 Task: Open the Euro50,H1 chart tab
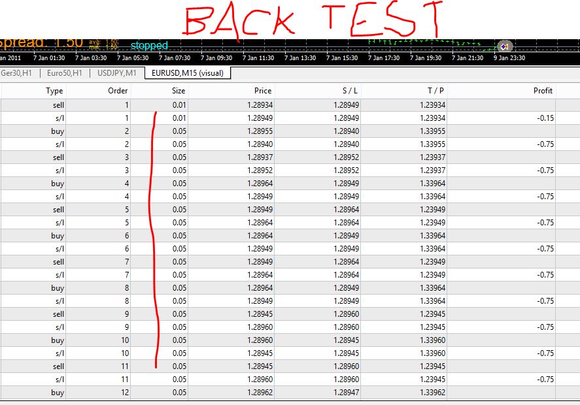[x=64, y=73]
